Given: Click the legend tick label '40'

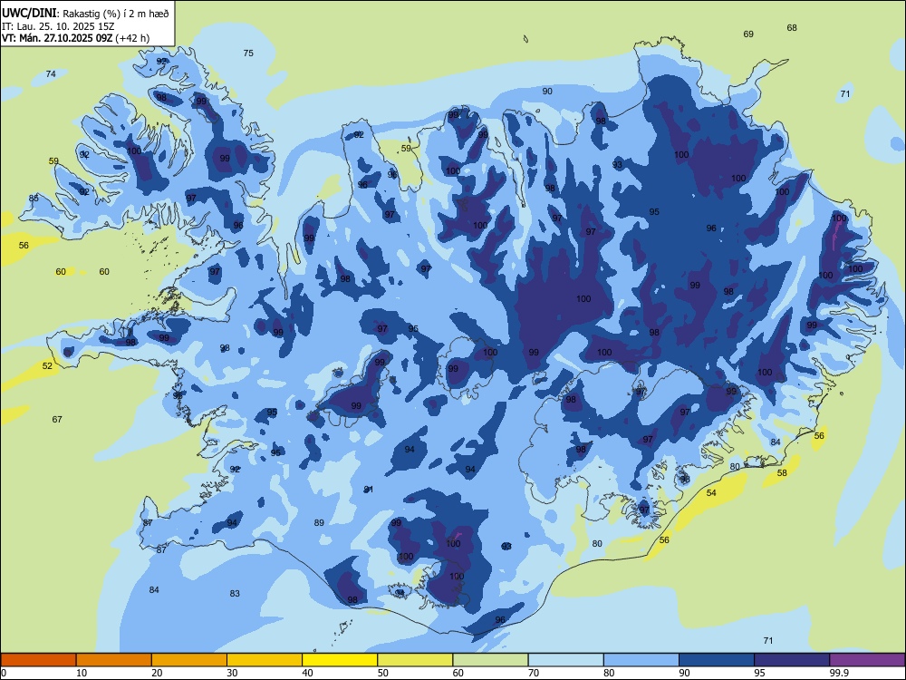Looking at the screenshot, I should [307, 673].
